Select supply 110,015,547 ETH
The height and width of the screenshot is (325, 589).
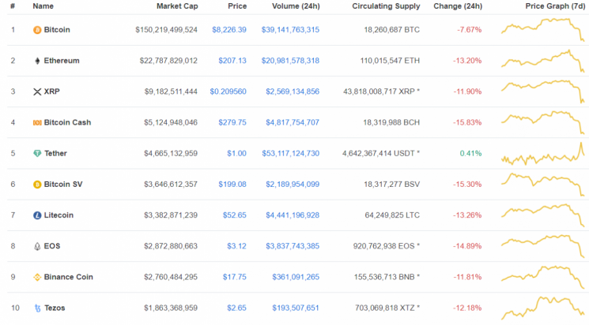pos(390,61)
